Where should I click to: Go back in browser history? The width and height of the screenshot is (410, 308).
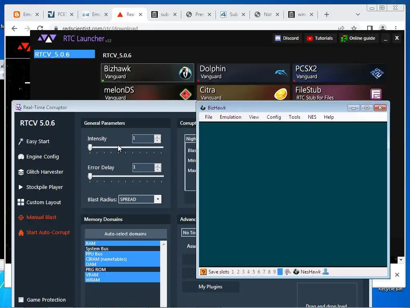pyautogui.click(x=14, y=28)
